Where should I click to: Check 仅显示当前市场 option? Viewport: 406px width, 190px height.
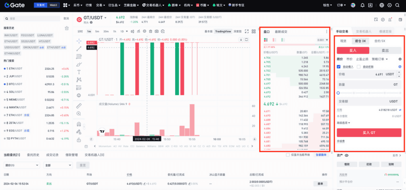(x=288, y=155)
